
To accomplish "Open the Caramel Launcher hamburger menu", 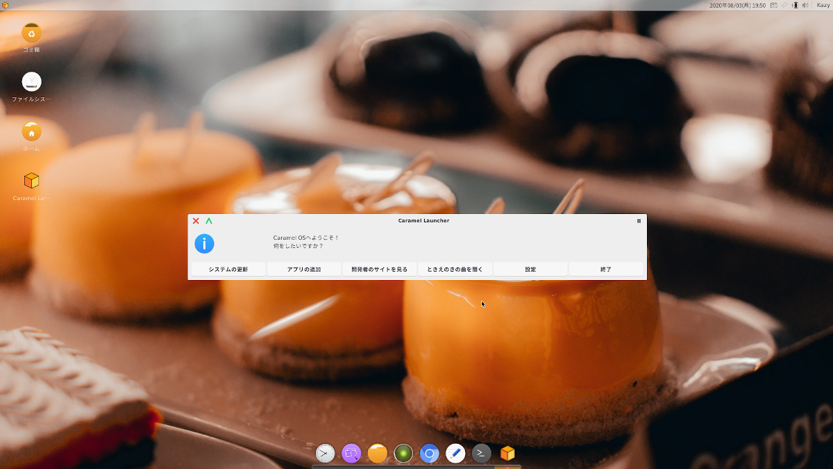I will point(639,221).
